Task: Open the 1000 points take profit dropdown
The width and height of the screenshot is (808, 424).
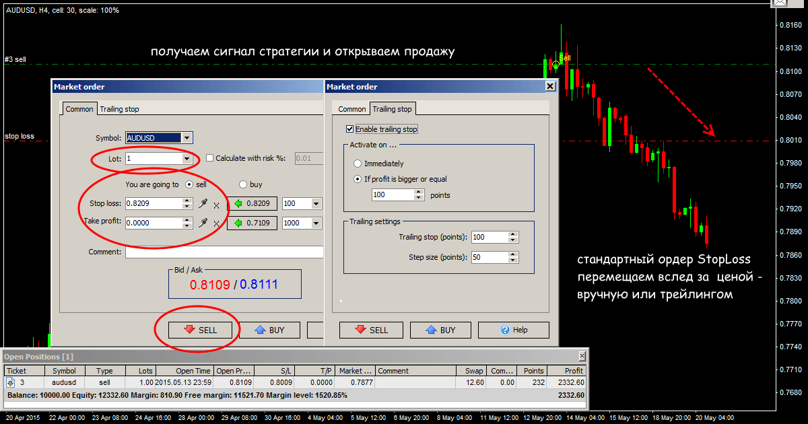Action: [x=316, y=223]
